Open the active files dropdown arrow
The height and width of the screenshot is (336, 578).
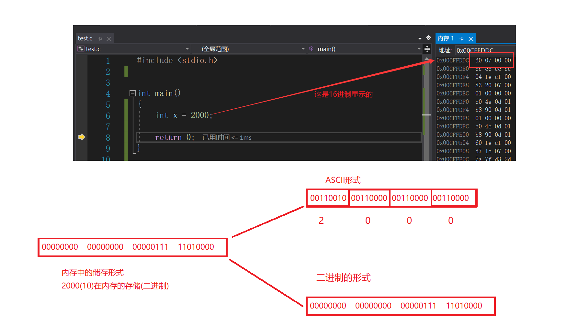point(420,39)
